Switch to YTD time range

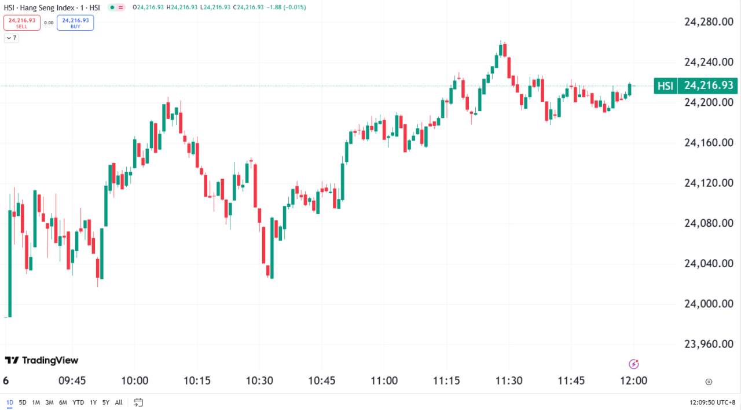[x=78, y=402]
